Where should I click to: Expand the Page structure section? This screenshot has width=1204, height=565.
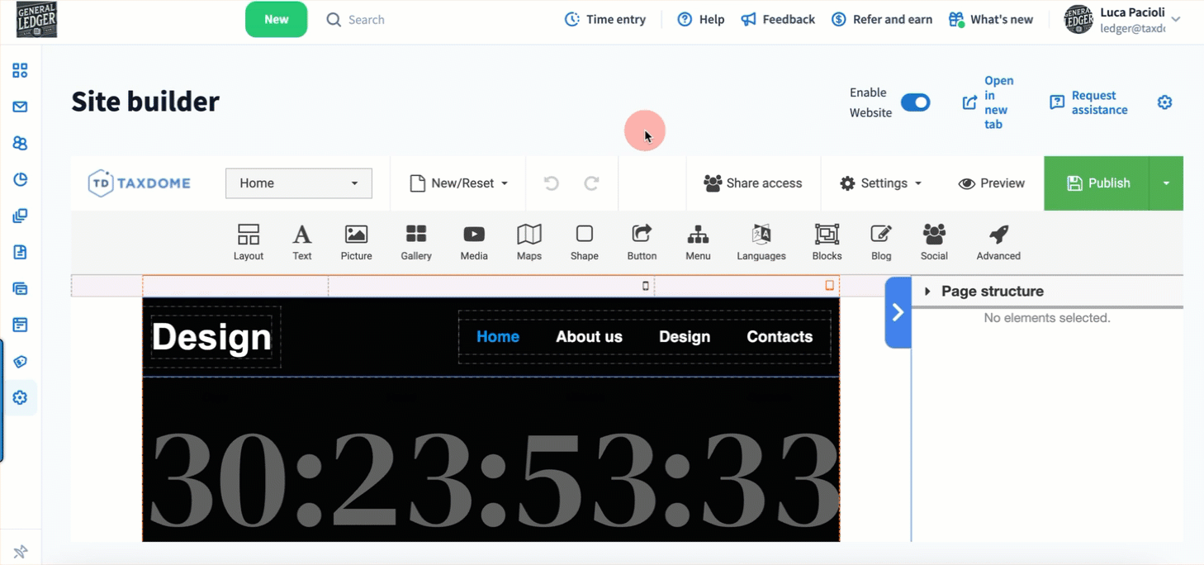click(x=928, y=292)
